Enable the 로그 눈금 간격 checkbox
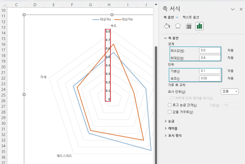Image resolution: width=245 pixels, height=164 pixels. tap(170, 105)
